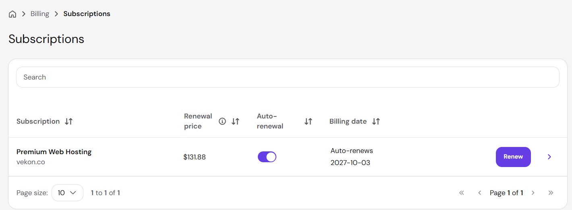This screenshot has height=210, width=572.
Task: Go to the home breadcrumb icon
Action: click(x=12, y=14)
